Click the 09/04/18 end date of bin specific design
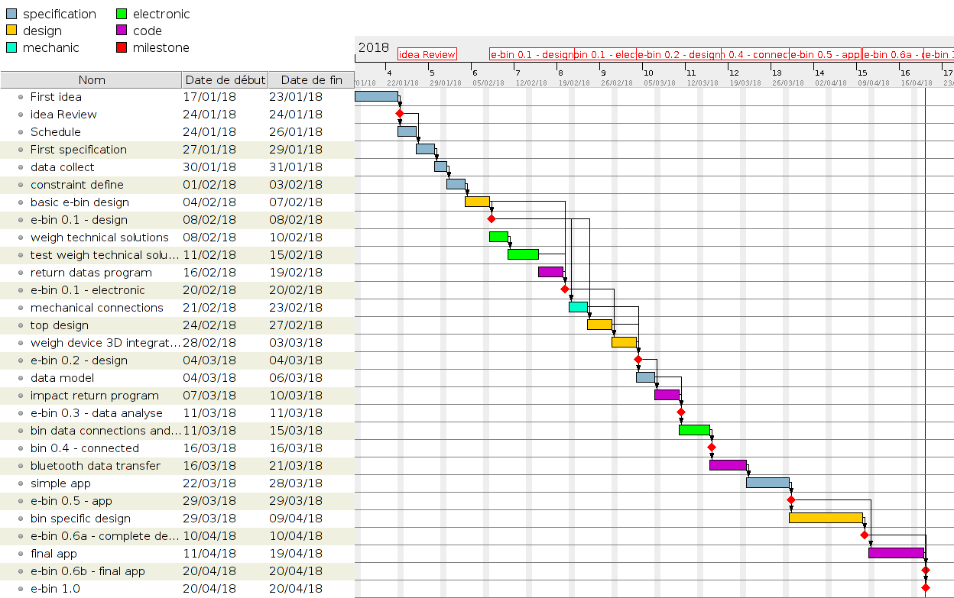Viewport: 954px width, 598px height. pyautogui.click(x=295, y=519)
